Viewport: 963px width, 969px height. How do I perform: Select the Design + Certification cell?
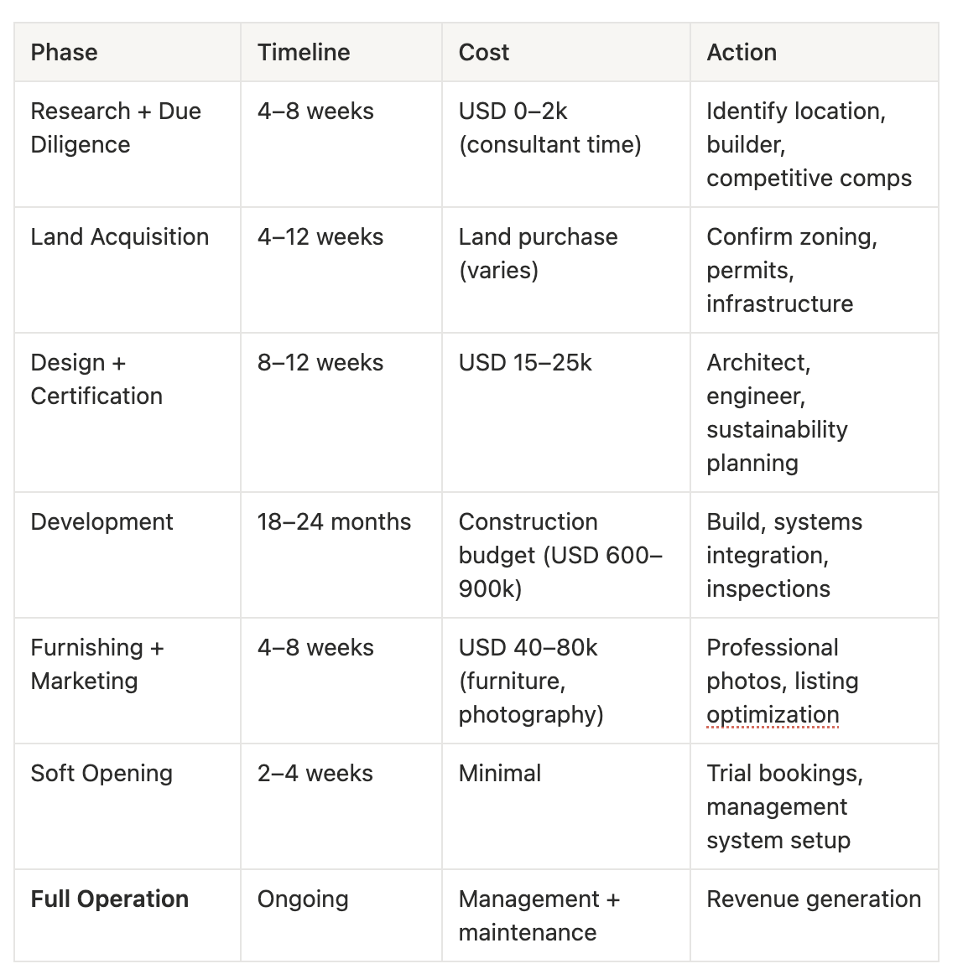(128, 412)
